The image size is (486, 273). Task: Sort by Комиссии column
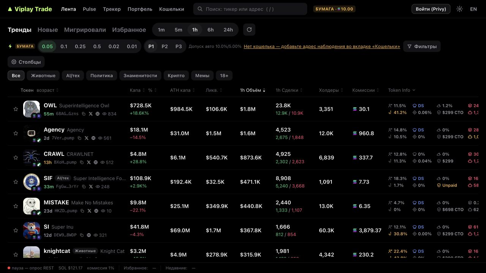click(x=366, y=90)
